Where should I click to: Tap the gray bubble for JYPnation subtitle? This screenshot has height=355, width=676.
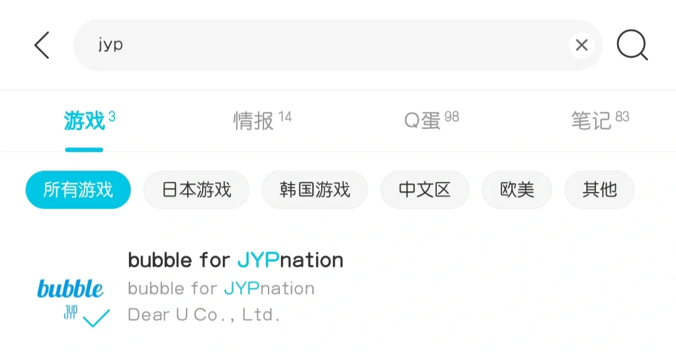click(x=221, y=289)
